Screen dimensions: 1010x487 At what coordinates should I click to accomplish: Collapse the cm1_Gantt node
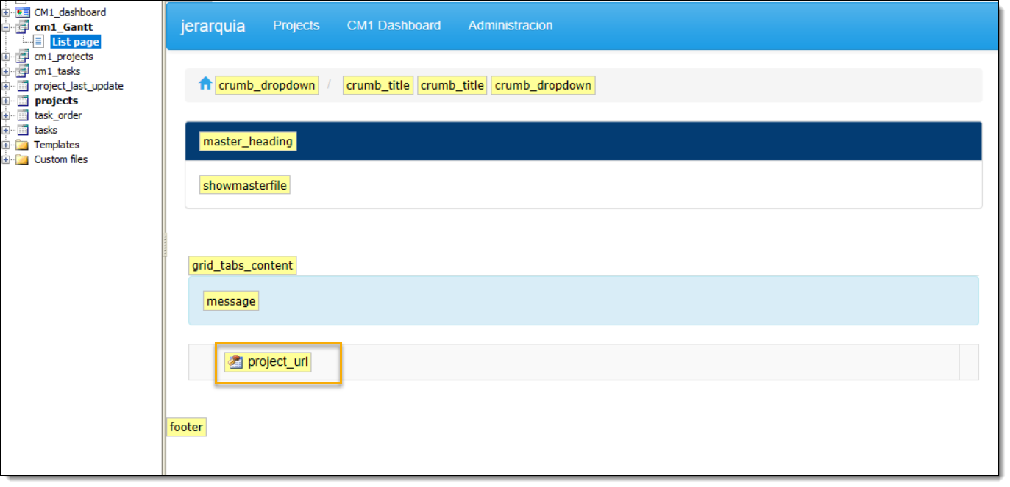(x=6, y=26)
